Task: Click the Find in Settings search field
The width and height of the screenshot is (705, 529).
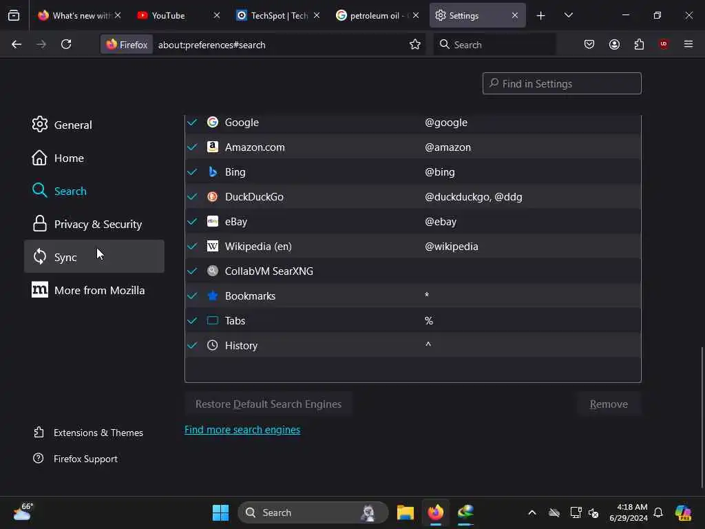Action: [x=562, y=83]
